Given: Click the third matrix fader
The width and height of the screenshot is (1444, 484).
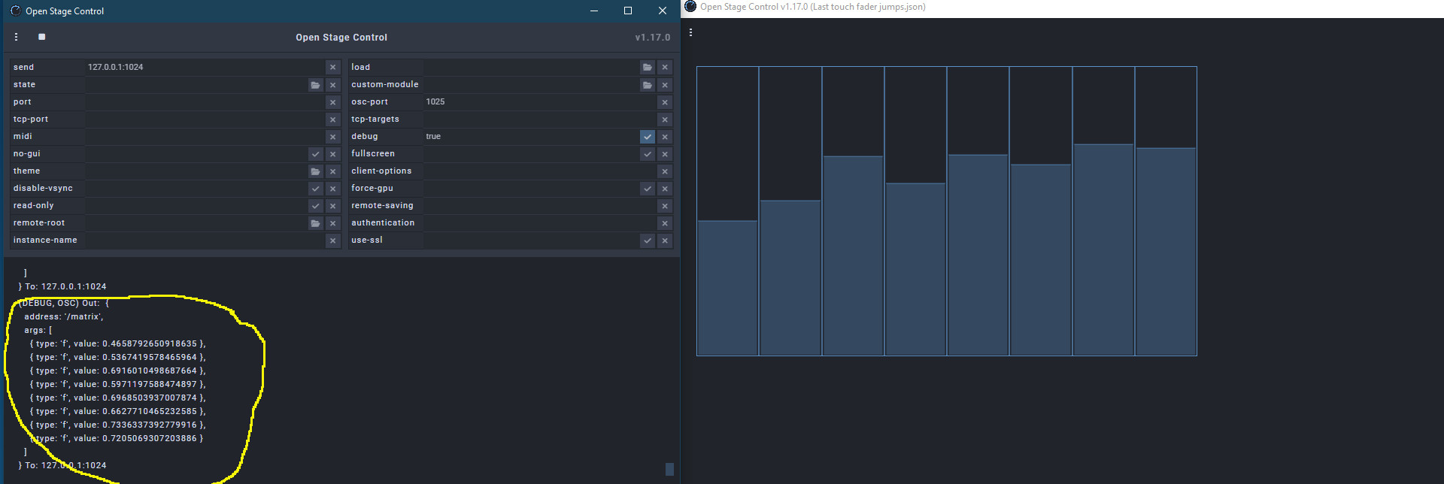Looking at the screenshot, I should click(853, 211).
